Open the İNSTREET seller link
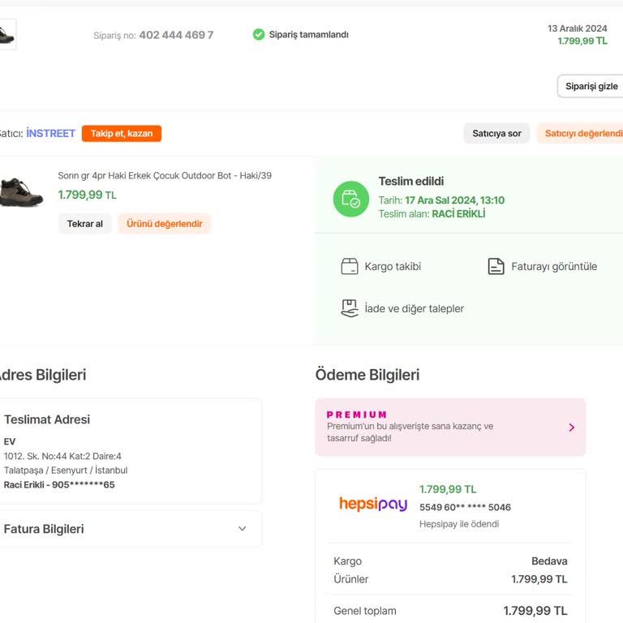The width and height of the screenshot is (623, 623). tap(50, 134)
